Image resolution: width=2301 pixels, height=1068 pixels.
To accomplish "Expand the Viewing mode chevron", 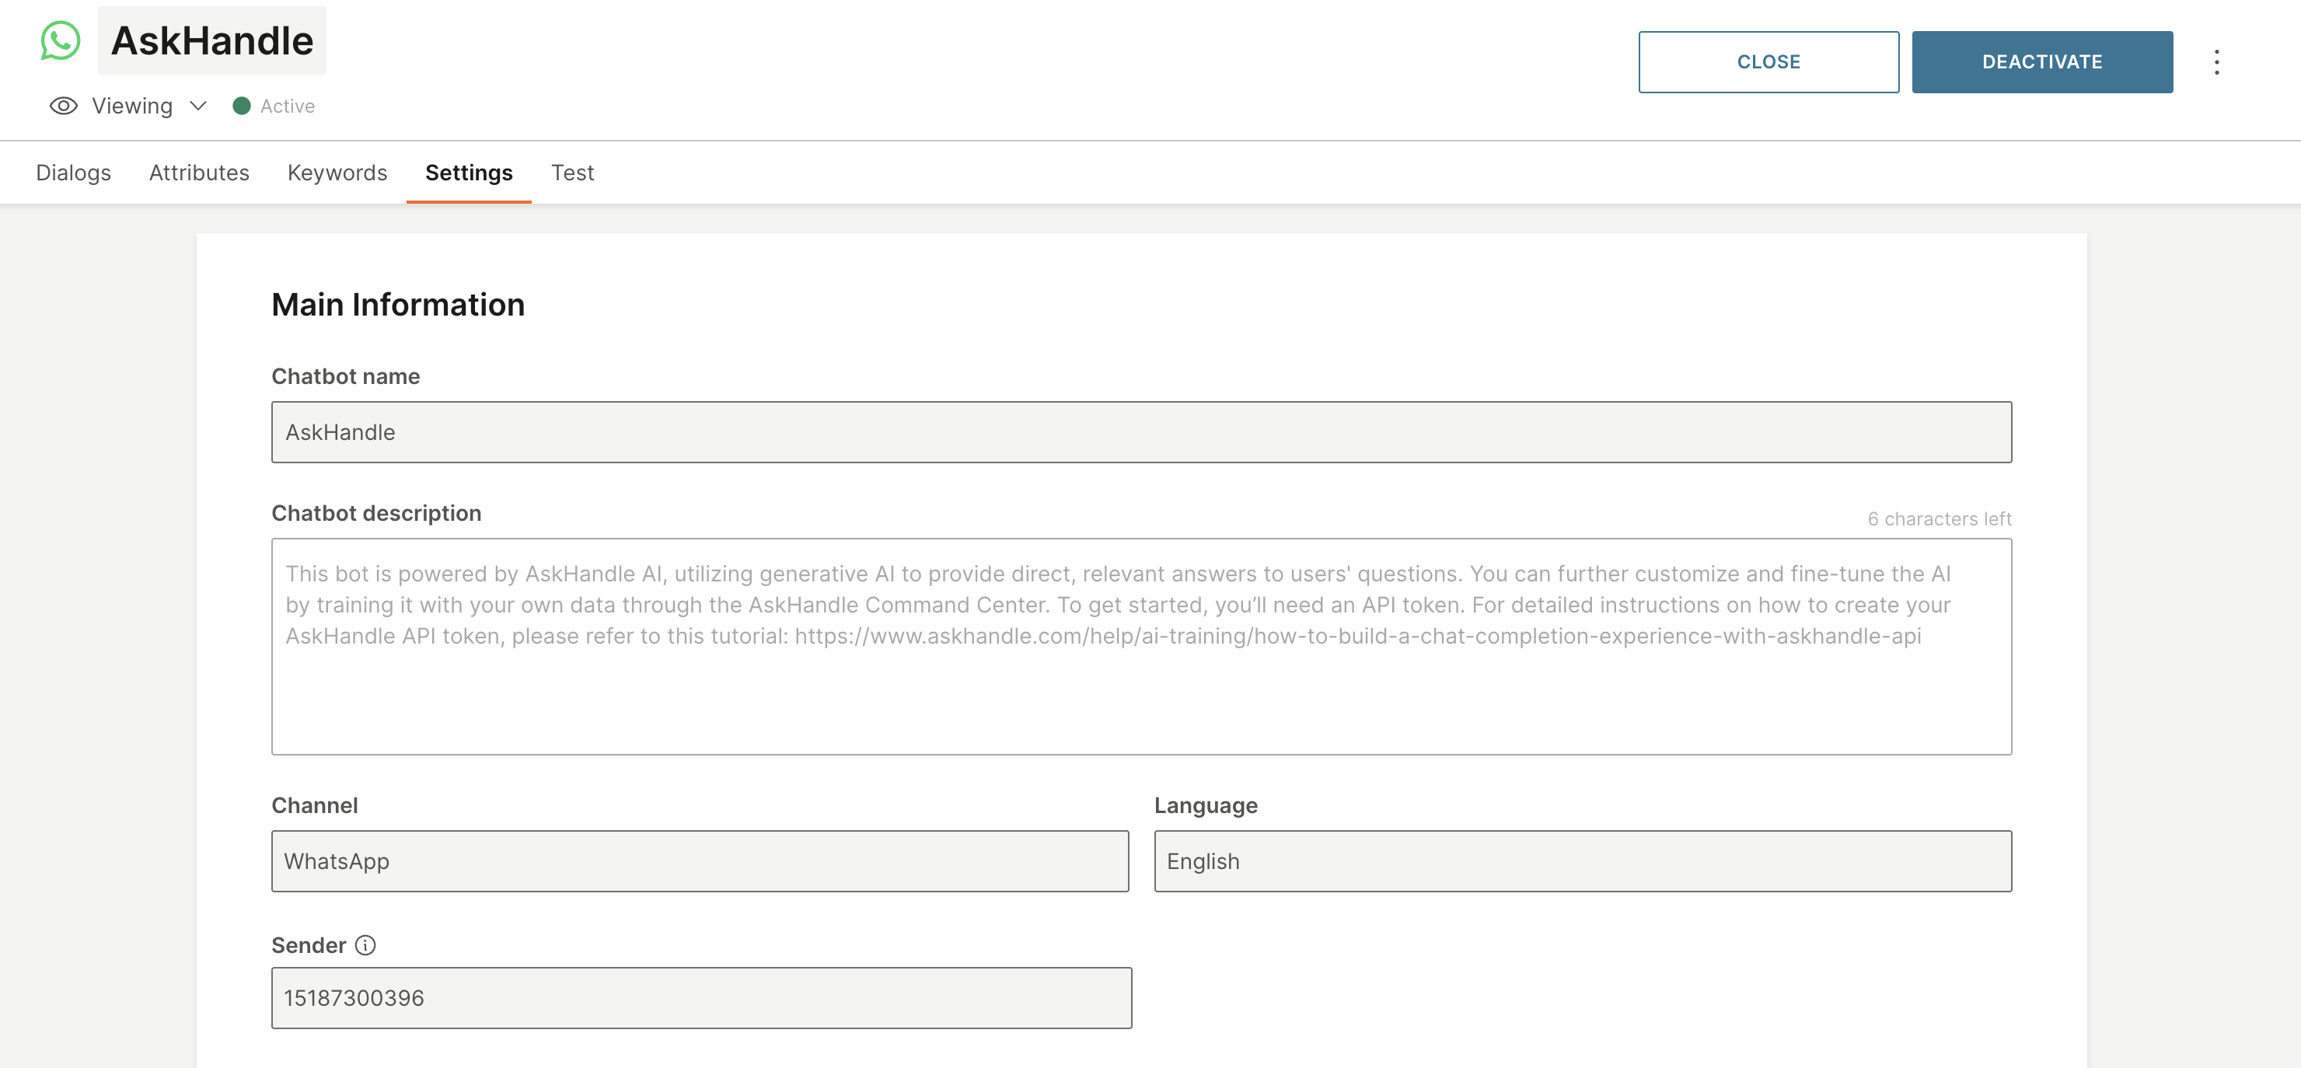I will [198, 106].
